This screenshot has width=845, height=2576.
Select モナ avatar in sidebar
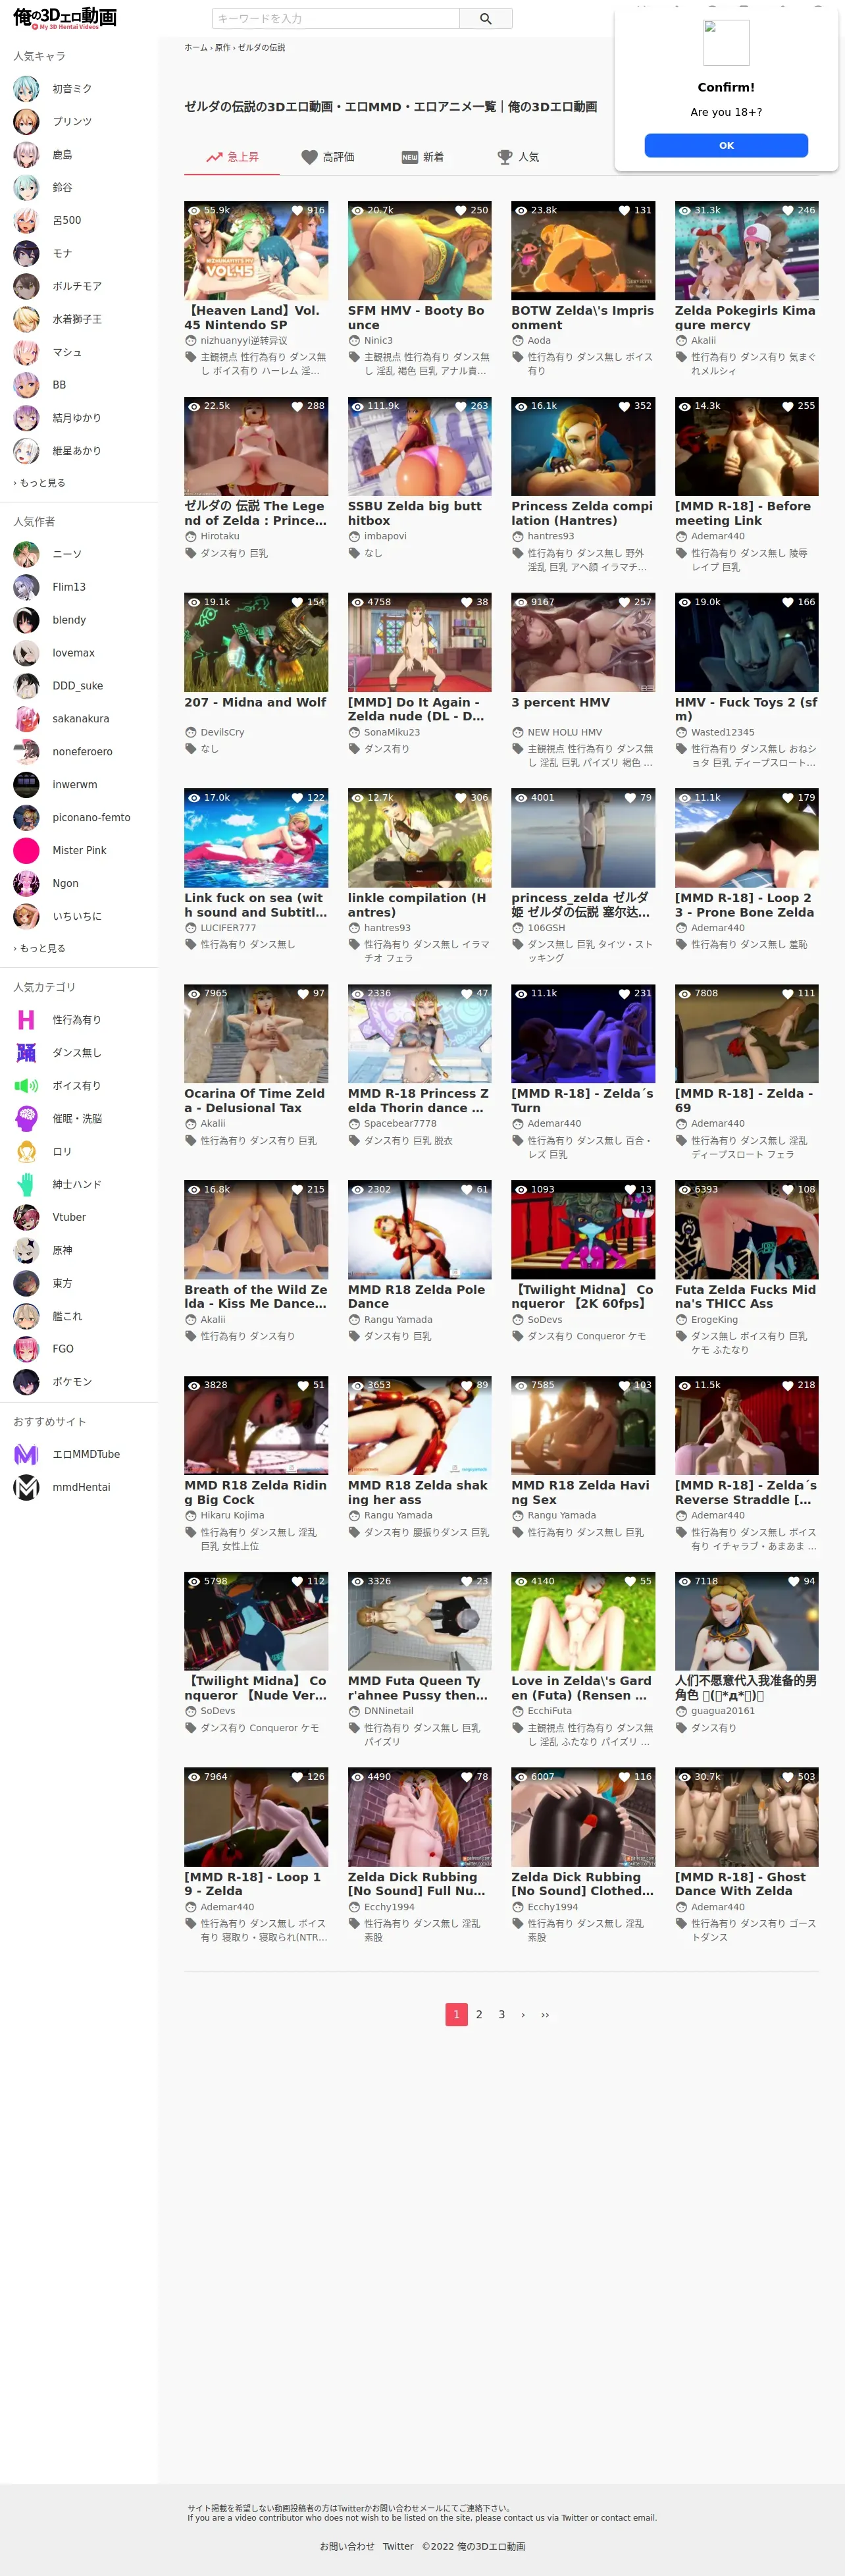point(26,254)
